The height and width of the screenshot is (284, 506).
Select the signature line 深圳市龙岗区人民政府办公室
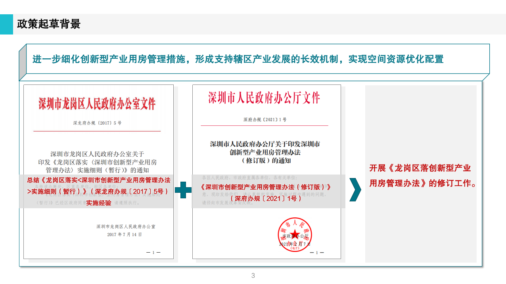coord(126,226)
